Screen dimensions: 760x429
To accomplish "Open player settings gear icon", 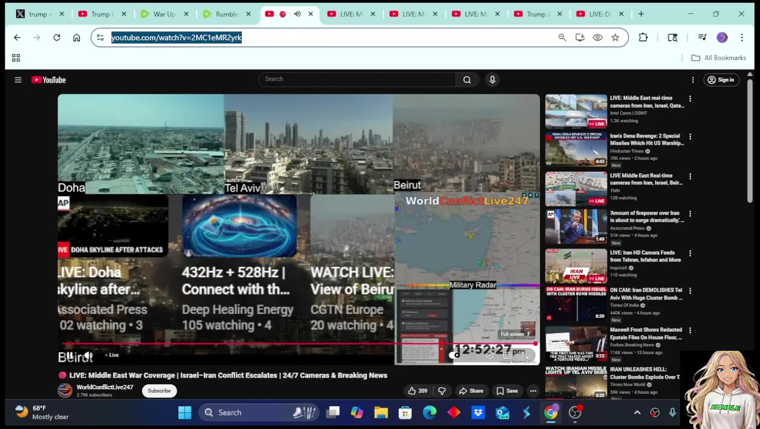I will pyautogui.click(x=489, y=356).
